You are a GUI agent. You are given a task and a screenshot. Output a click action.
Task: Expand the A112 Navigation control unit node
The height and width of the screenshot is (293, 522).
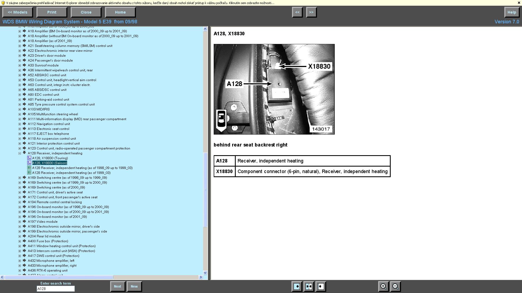pyautogui.click(x=20, y=124)
